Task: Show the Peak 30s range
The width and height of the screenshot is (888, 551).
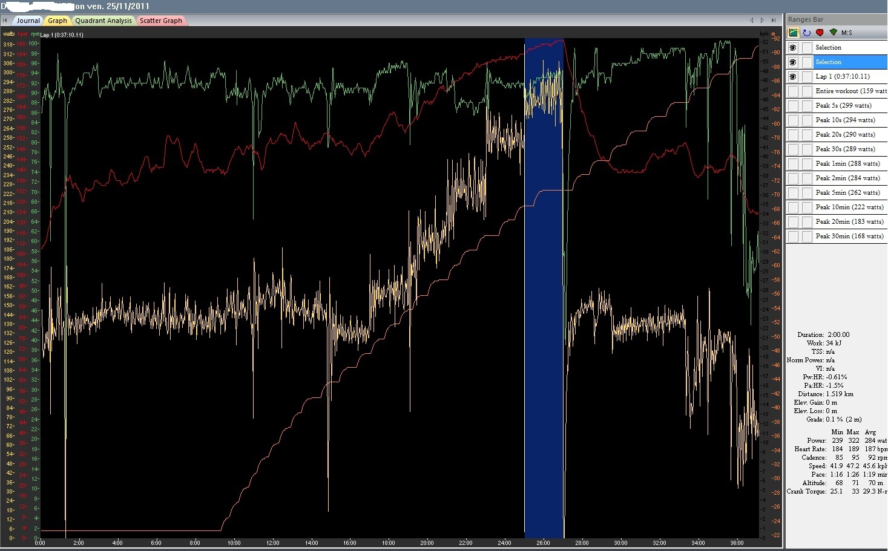Action: [792, 149]
